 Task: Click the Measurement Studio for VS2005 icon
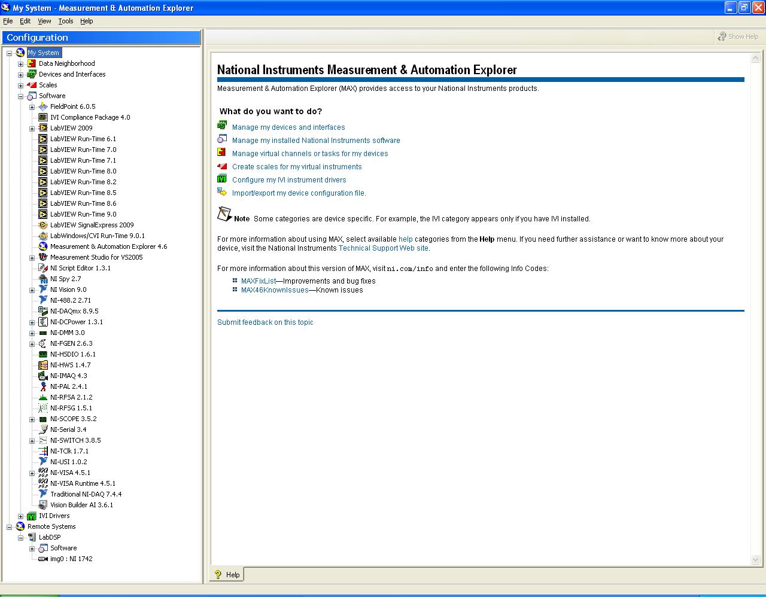point(43,257)
